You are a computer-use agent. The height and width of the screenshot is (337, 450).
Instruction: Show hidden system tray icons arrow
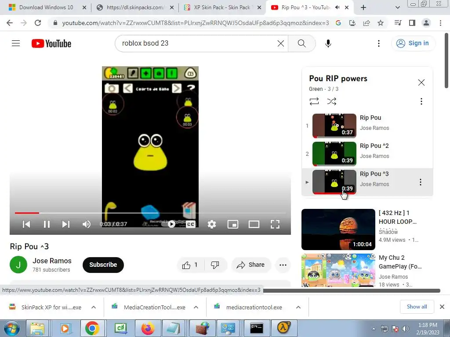(374, 329)
